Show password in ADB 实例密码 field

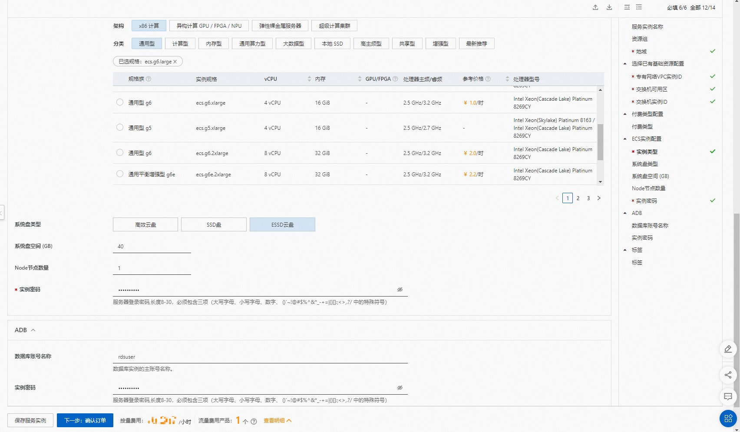pyautogui.click(x=400, y=388)
